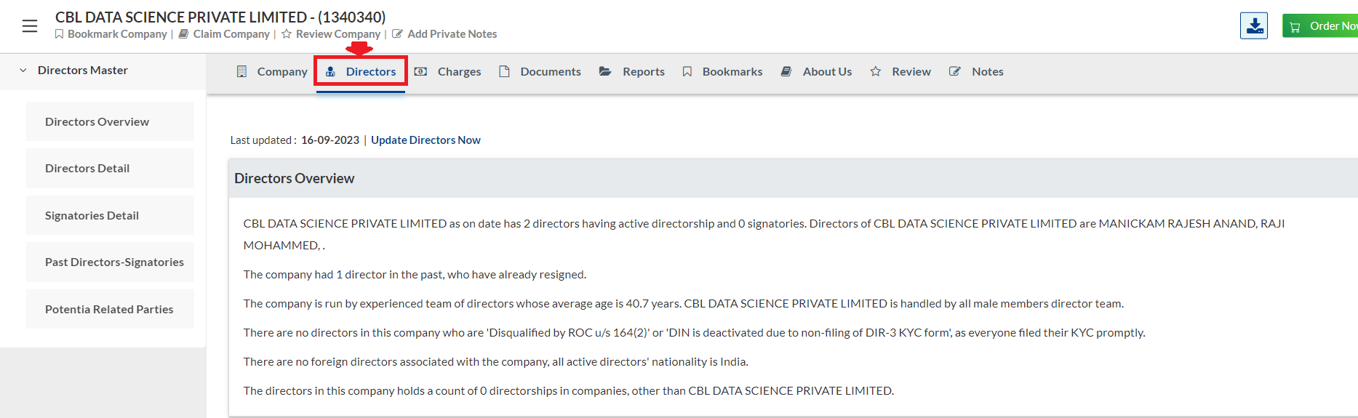Click the Charges tab money icon

420,71
